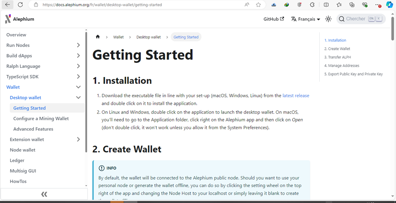
Task: Open HowTos in the sidebar
Action: [x=18, y=181]
